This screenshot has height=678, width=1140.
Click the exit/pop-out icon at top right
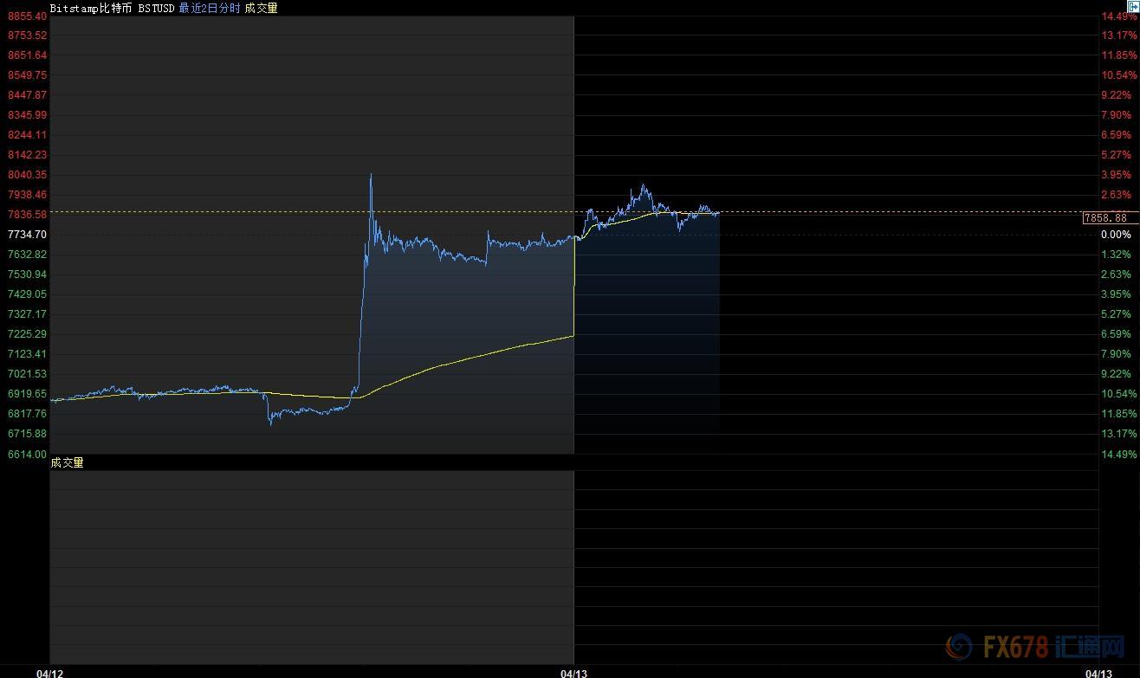click(1130, 8)
